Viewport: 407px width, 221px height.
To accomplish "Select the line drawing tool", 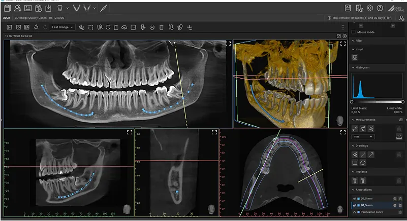I will pos(363,155).
